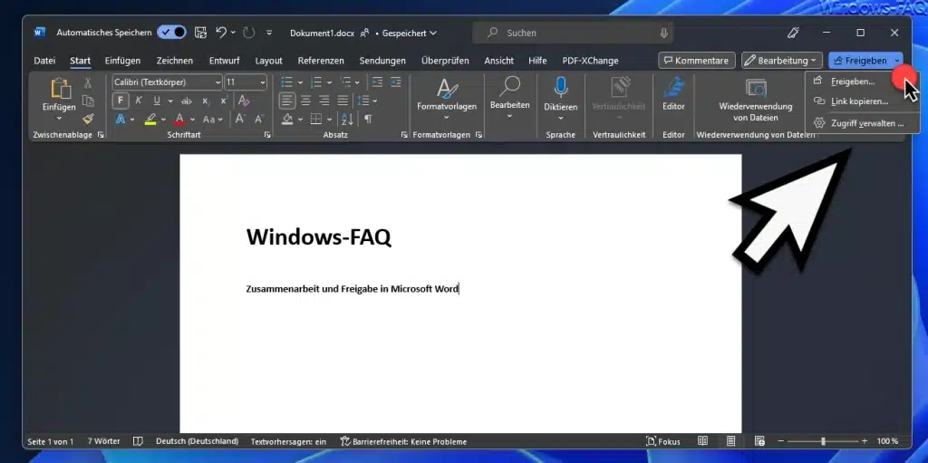Switch to the Einfügen tab
This screenshot has height=463, width=928.
point(122,61)
